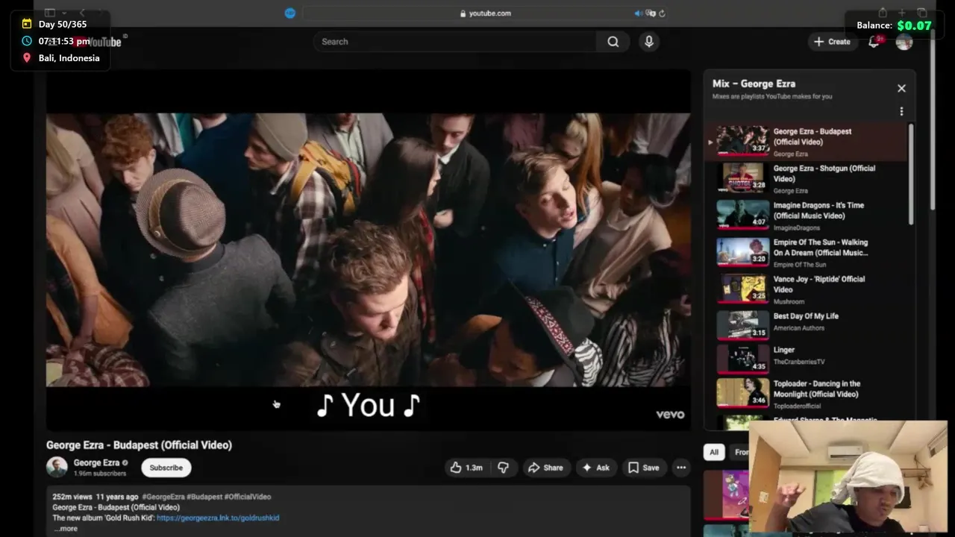Open the George Ezra channel name link
The image size is (955, 537).
coord(96,462)
